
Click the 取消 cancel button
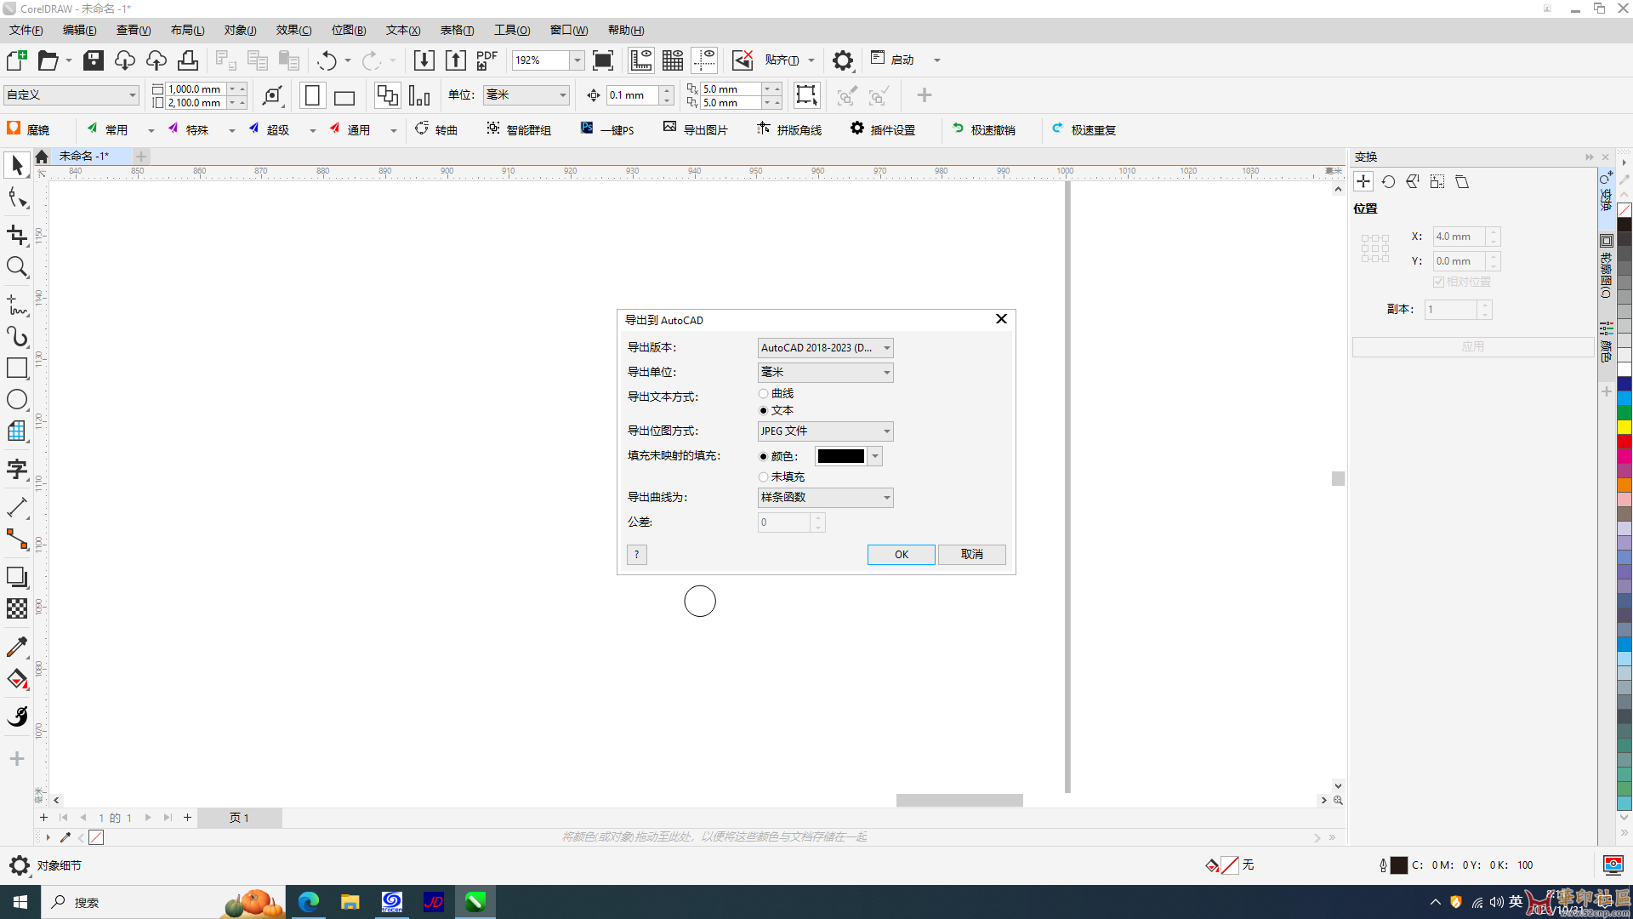[x=972, y=555]
